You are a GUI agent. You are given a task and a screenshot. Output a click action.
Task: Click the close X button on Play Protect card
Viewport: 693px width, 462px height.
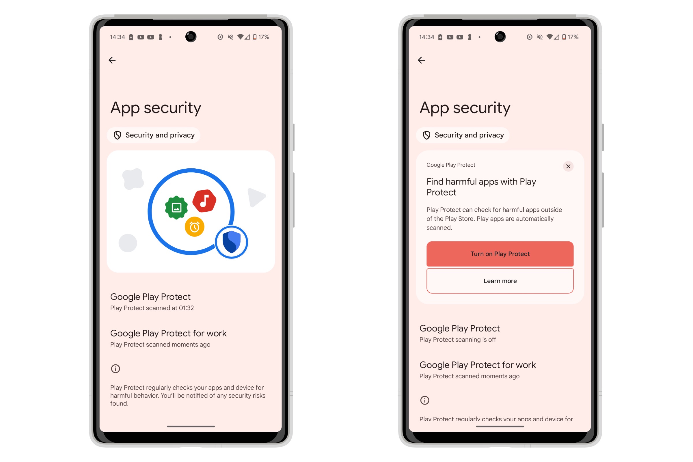568,166
